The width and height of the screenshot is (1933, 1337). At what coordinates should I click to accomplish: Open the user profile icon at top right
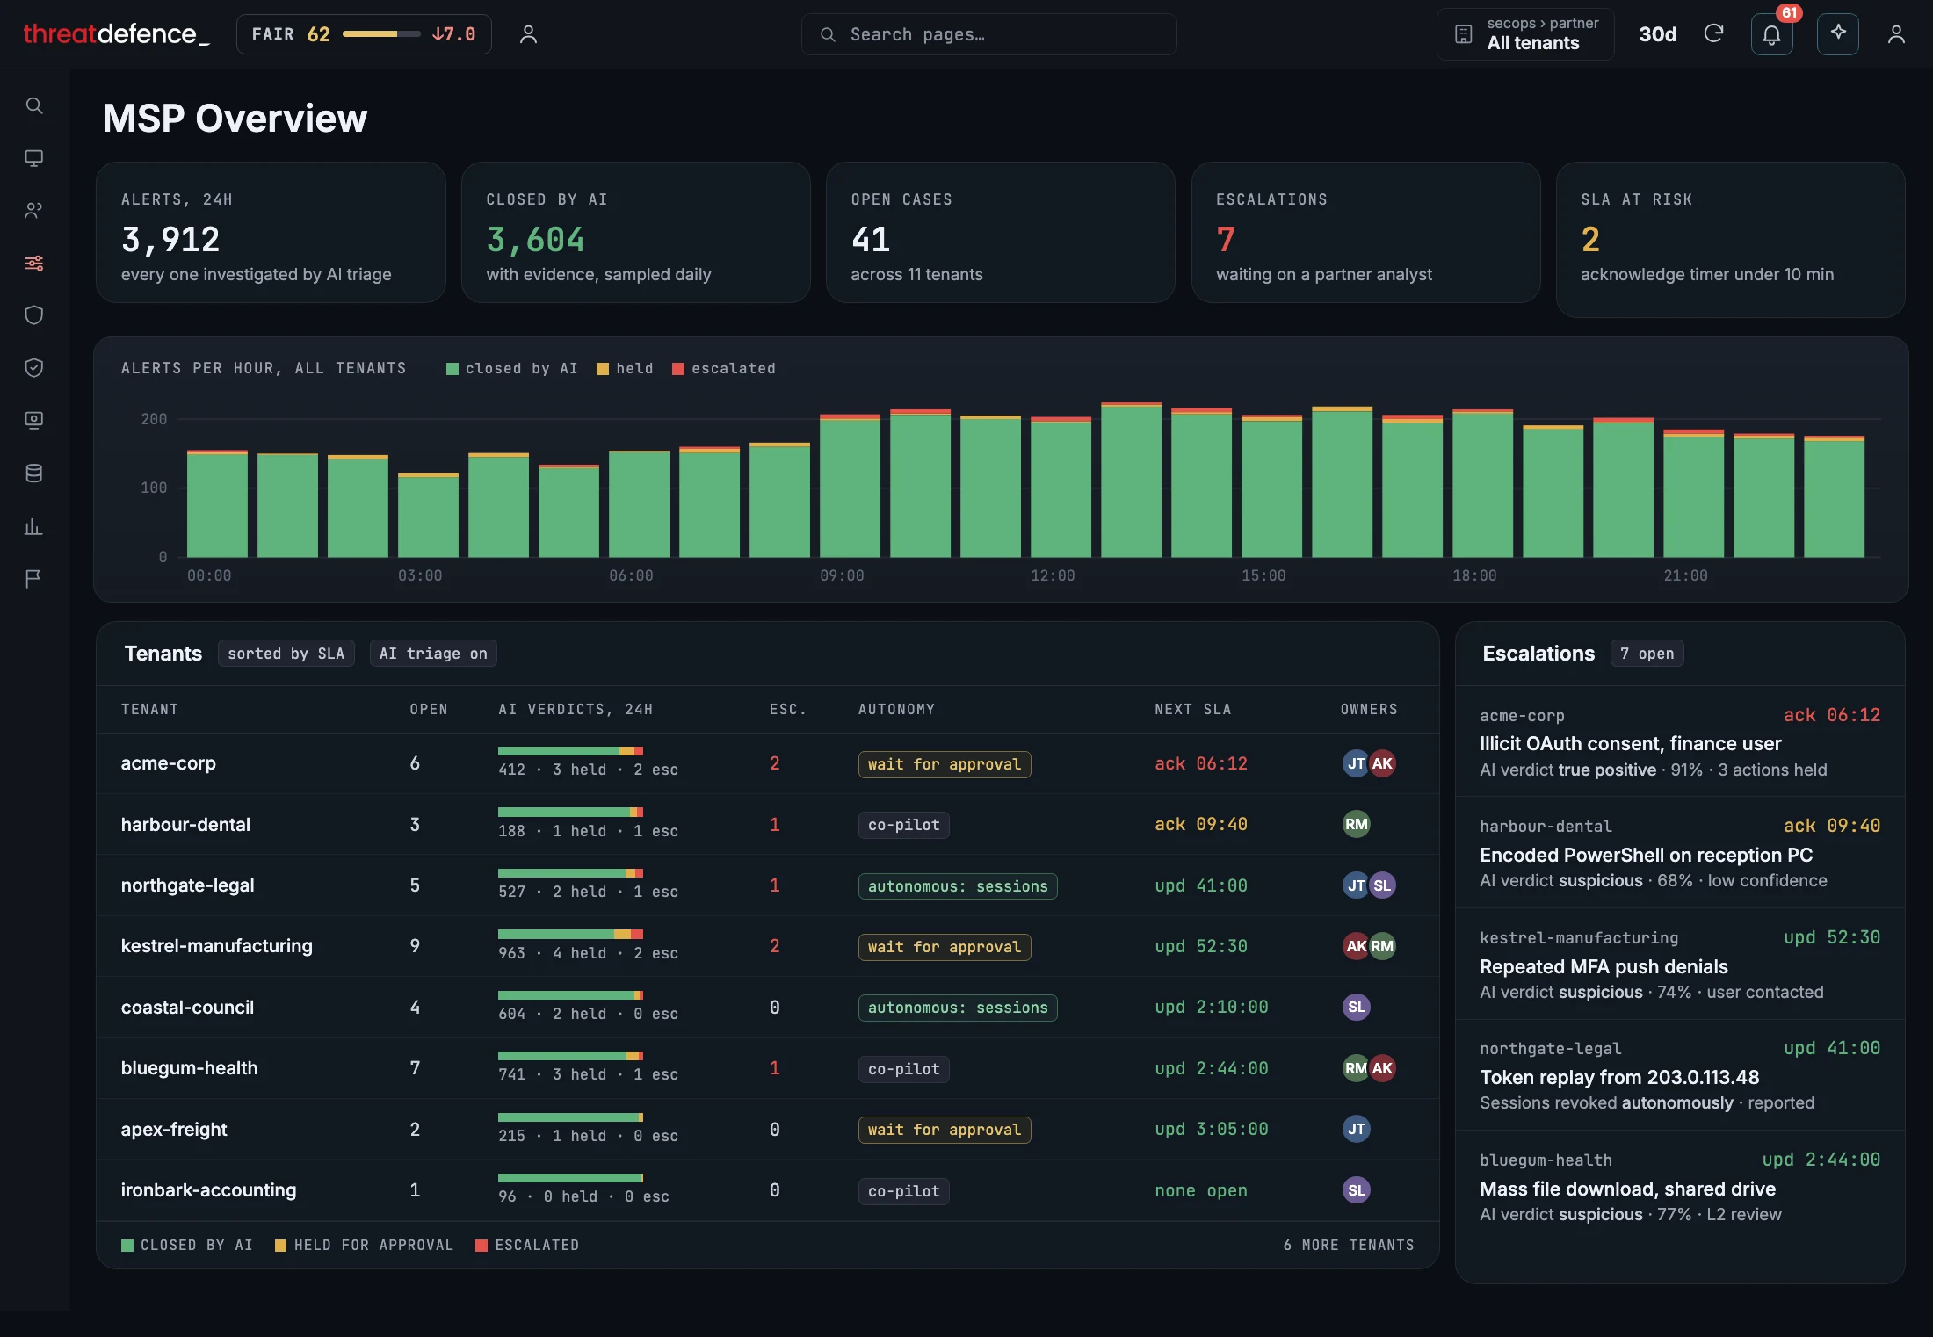coord(1896,34)
